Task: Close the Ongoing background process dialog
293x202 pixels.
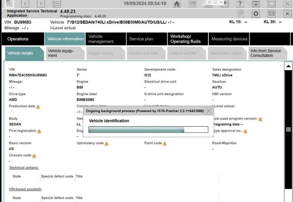Action: (x=209, y=111)
